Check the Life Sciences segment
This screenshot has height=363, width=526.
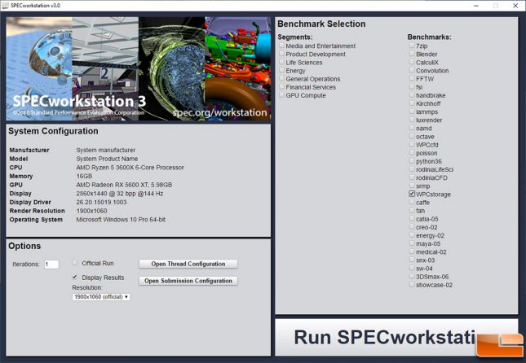point(282,62)
